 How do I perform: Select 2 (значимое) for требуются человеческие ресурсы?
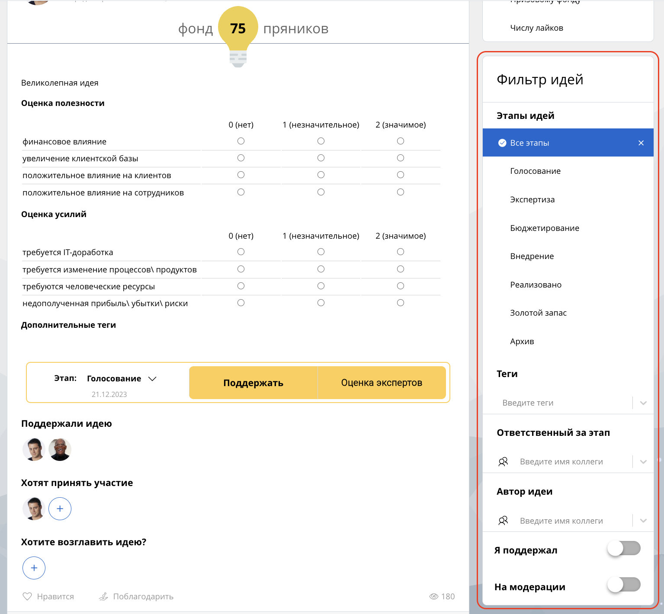coord(401,286)
